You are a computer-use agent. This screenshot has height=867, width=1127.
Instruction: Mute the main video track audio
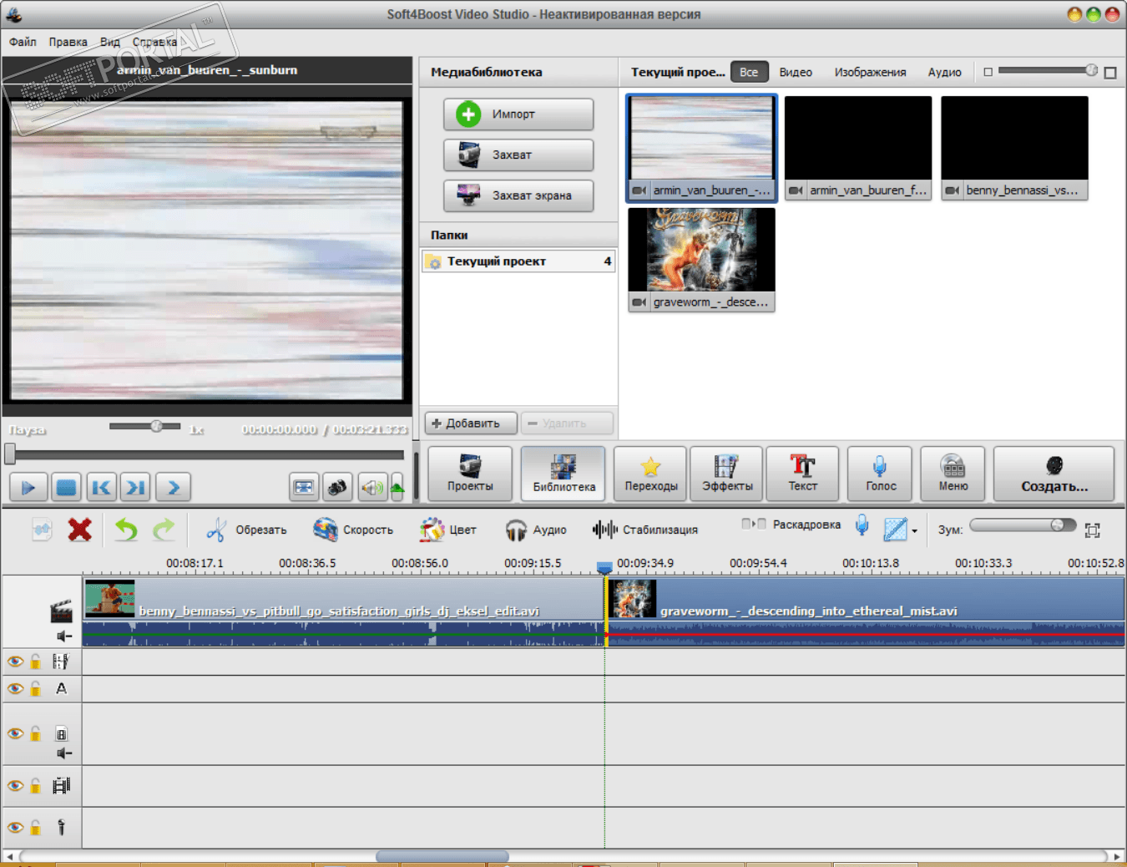point(64,636)
